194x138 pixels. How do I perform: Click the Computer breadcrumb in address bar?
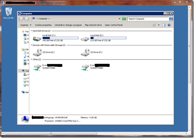(43, 19)
